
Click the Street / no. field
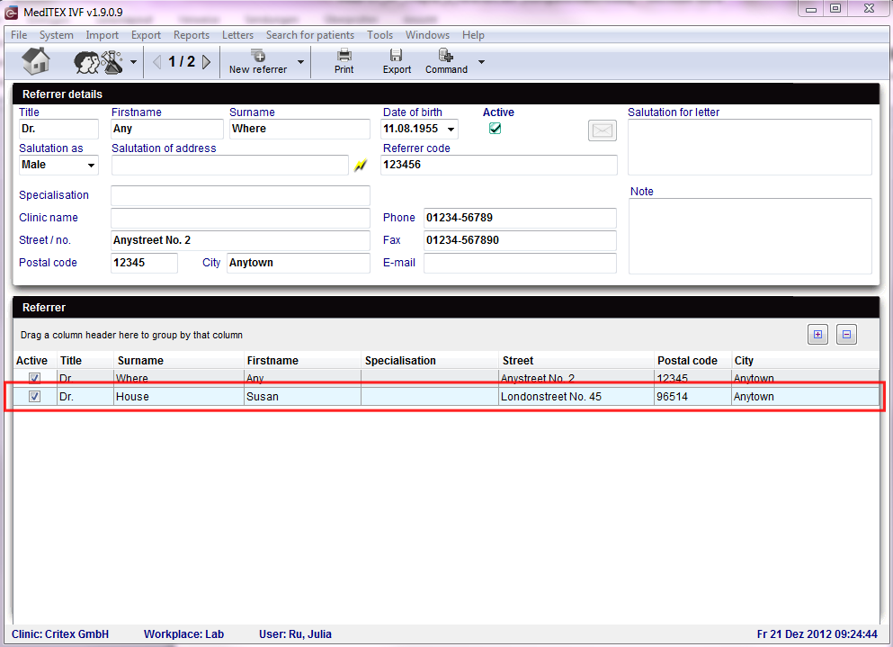tap(240, 240)
